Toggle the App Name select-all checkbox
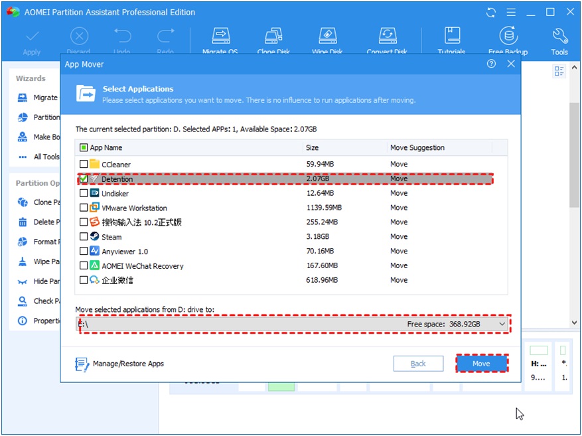The height and width of the screenshot is (436, 582). coord(84,148)
